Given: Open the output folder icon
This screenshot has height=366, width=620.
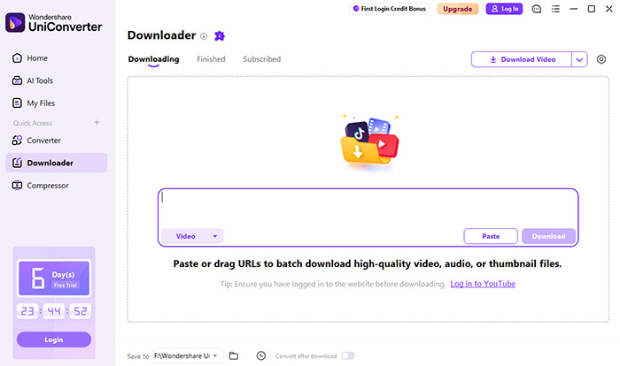Looking at the screenshot, I should click(234, 355).
